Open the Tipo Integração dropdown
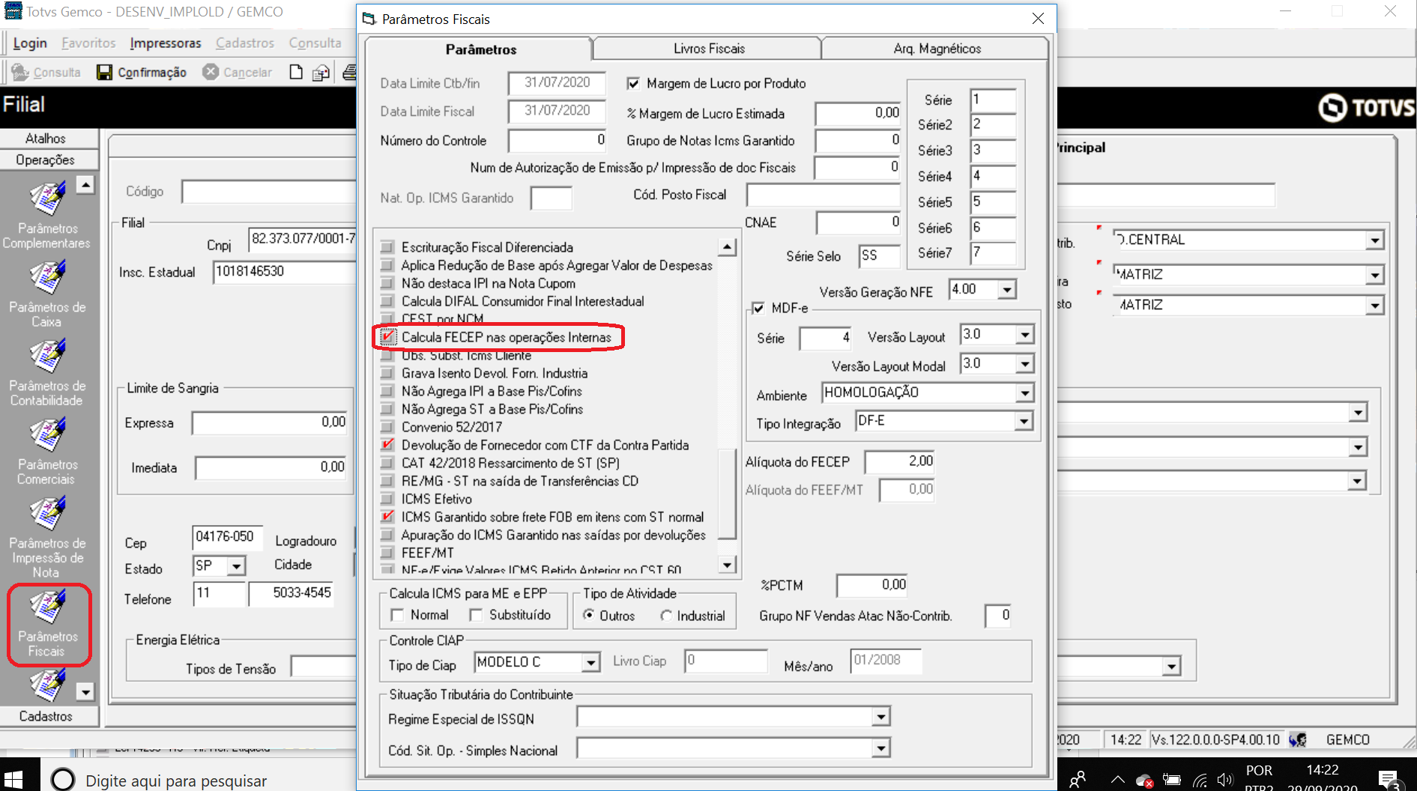Viewport: 1417px width, 791px height. (1024, 422)
